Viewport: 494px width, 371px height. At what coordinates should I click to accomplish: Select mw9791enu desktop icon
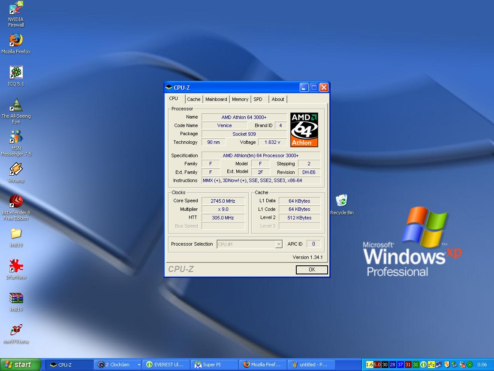coord(16,334)
